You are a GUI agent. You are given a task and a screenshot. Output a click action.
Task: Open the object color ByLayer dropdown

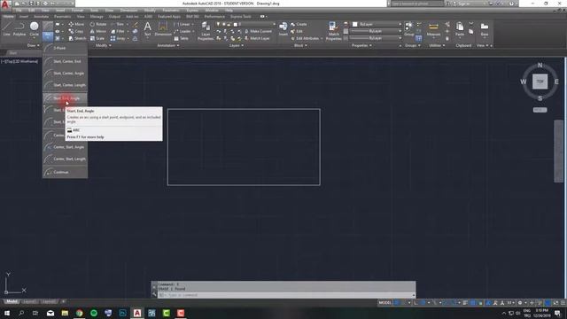[377, 24]
